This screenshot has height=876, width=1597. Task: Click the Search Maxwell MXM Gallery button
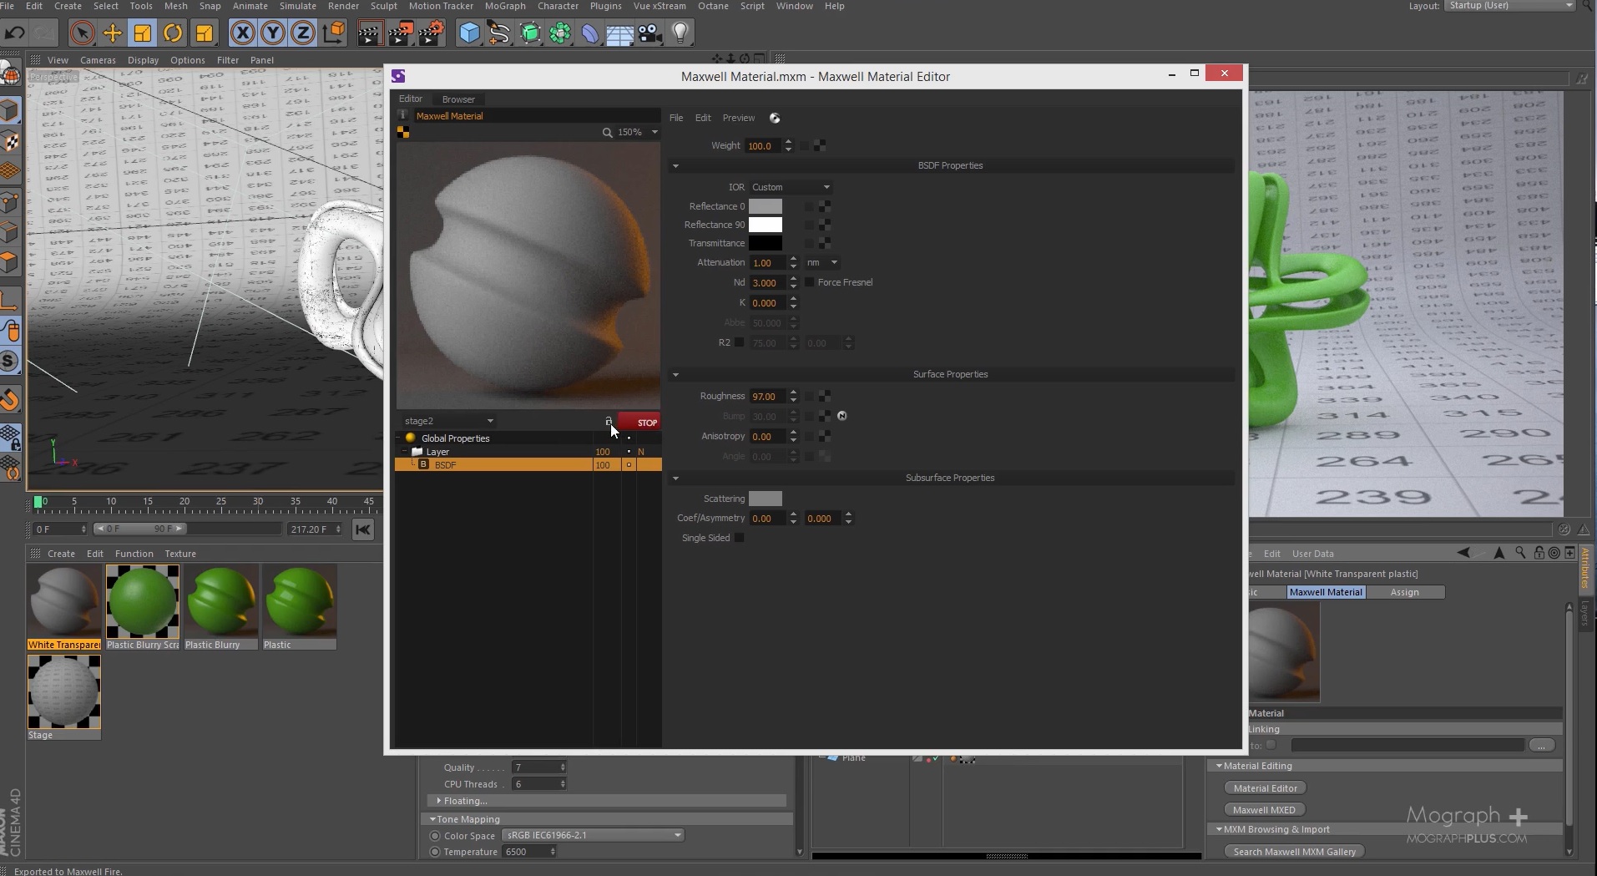click(x=1295, y=851)
